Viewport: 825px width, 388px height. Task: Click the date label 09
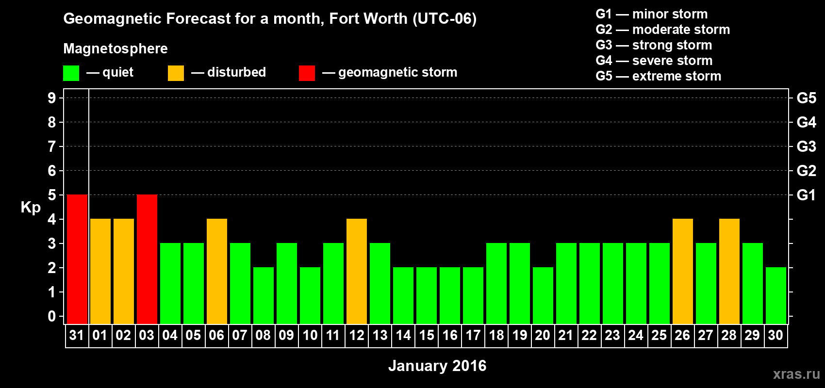pyautogui.click(x=286, y=336)
